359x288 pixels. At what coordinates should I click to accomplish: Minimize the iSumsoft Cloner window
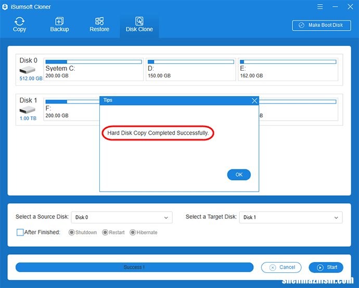click(x=335, y=7)
